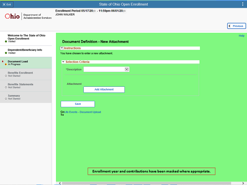Open the Benefits Enrollment step
Image resolution: width=247 pixels, height=185 pixels.
click(26, 74)
